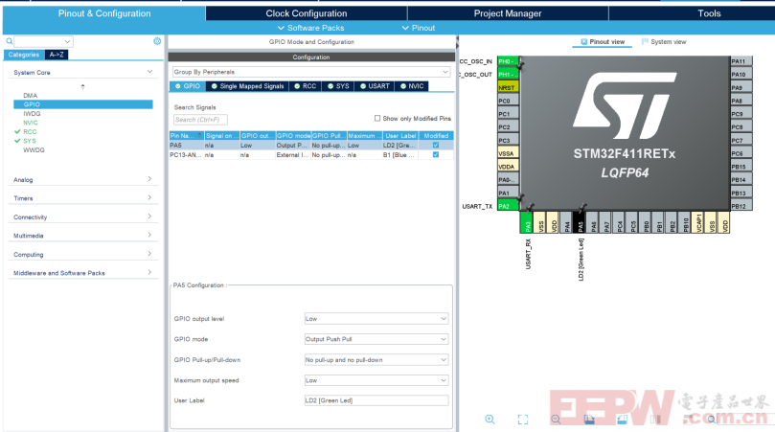Select pin PA5 on the chip
This screenshot has width=775, height=432.
(x=581, y=222)
